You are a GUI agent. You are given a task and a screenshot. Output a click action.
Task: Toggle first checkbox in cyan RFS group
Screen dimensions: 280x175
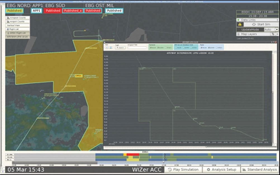tap(176, 48)
